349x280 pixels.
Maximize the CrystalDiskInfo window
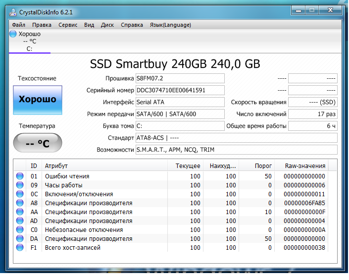coord(312,10)
